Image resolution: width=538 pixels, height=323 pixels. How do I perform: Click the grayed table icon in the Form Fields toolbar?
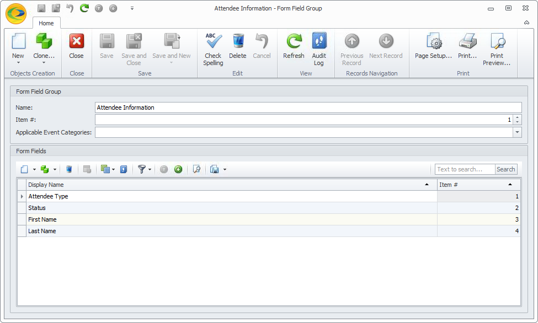coord(87,169)
